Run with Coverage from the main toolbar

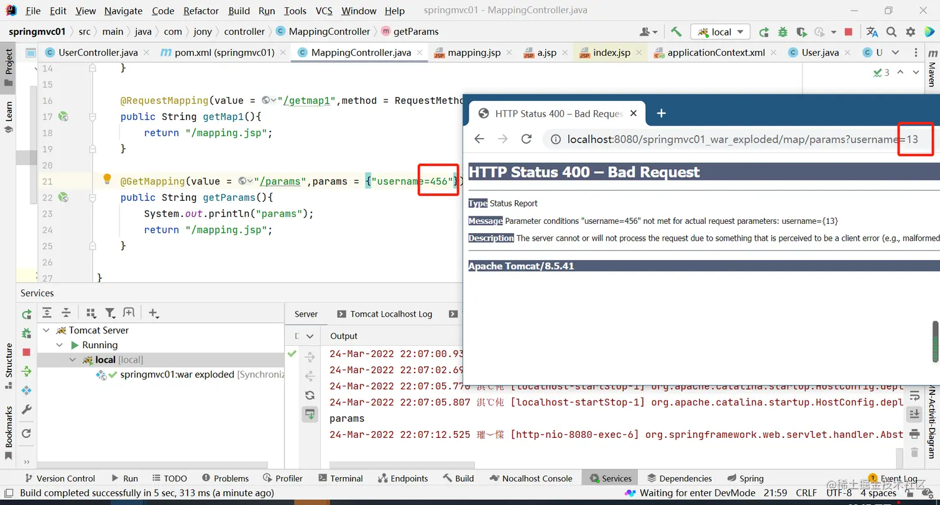[802, 32]
